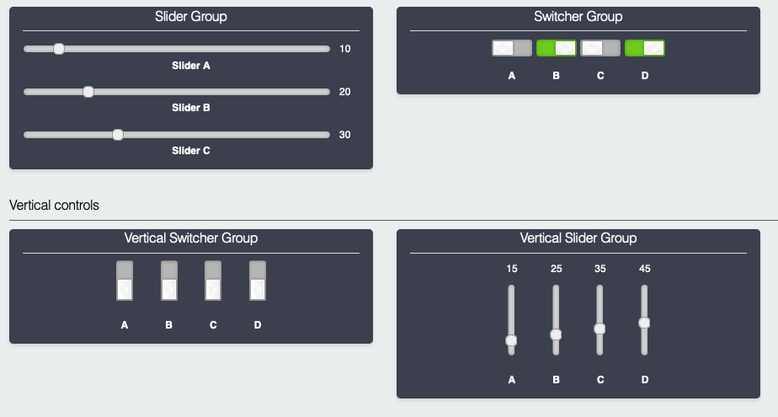Click the Slider B thumb
This screenshot has height=417, width=778.
88,92
